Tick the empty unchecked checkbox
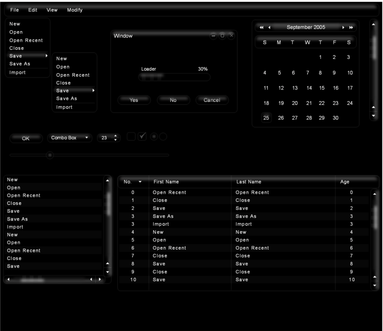383x331 pixels. [x=131, y=137]
